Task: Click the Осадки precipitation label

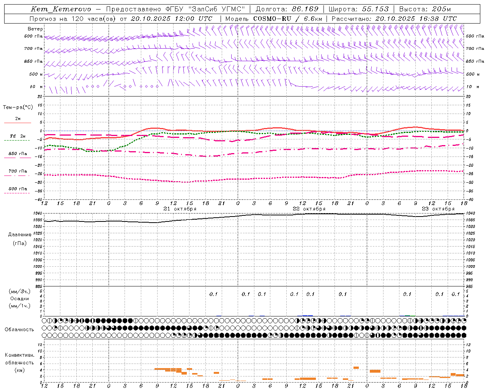Action: coord(20,299)
